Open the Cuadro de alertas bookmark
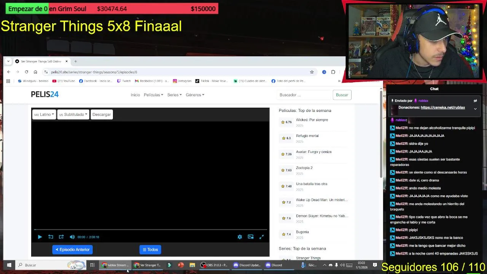The image size is (487, 274). click(250, 81)
